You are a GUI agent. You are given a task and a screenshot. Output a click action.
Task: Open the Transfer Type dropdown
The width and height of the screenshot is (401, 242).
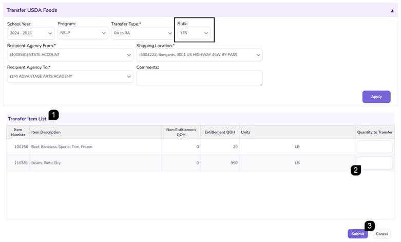pos(142,33)
